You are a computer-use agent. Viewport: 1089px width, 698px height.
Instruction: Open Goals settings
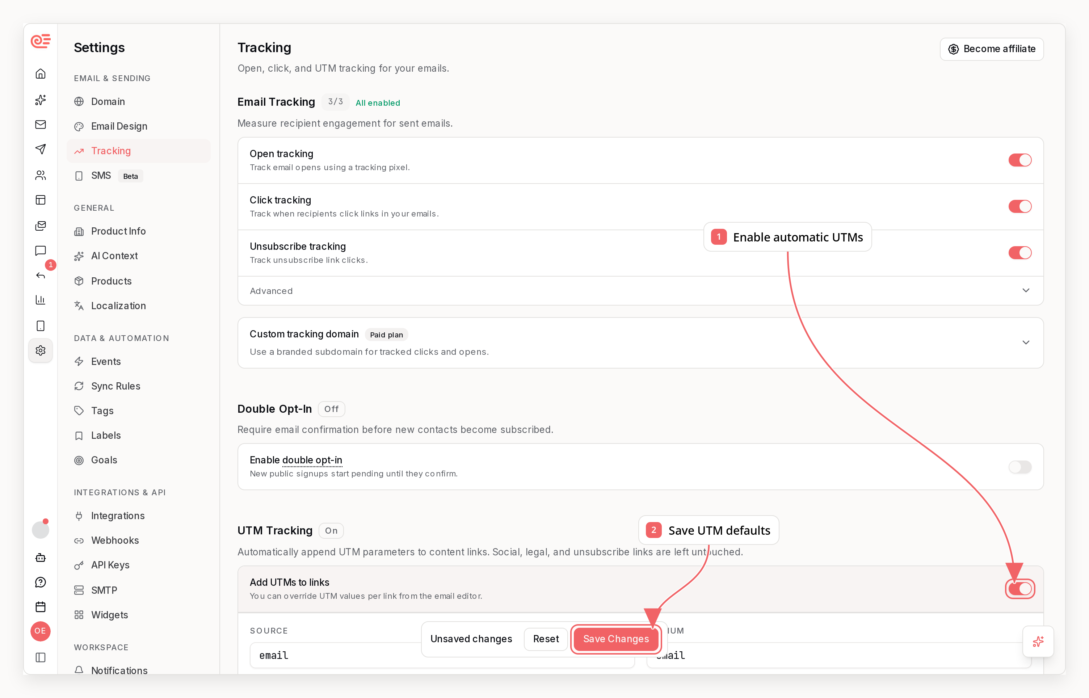[139, 460]
